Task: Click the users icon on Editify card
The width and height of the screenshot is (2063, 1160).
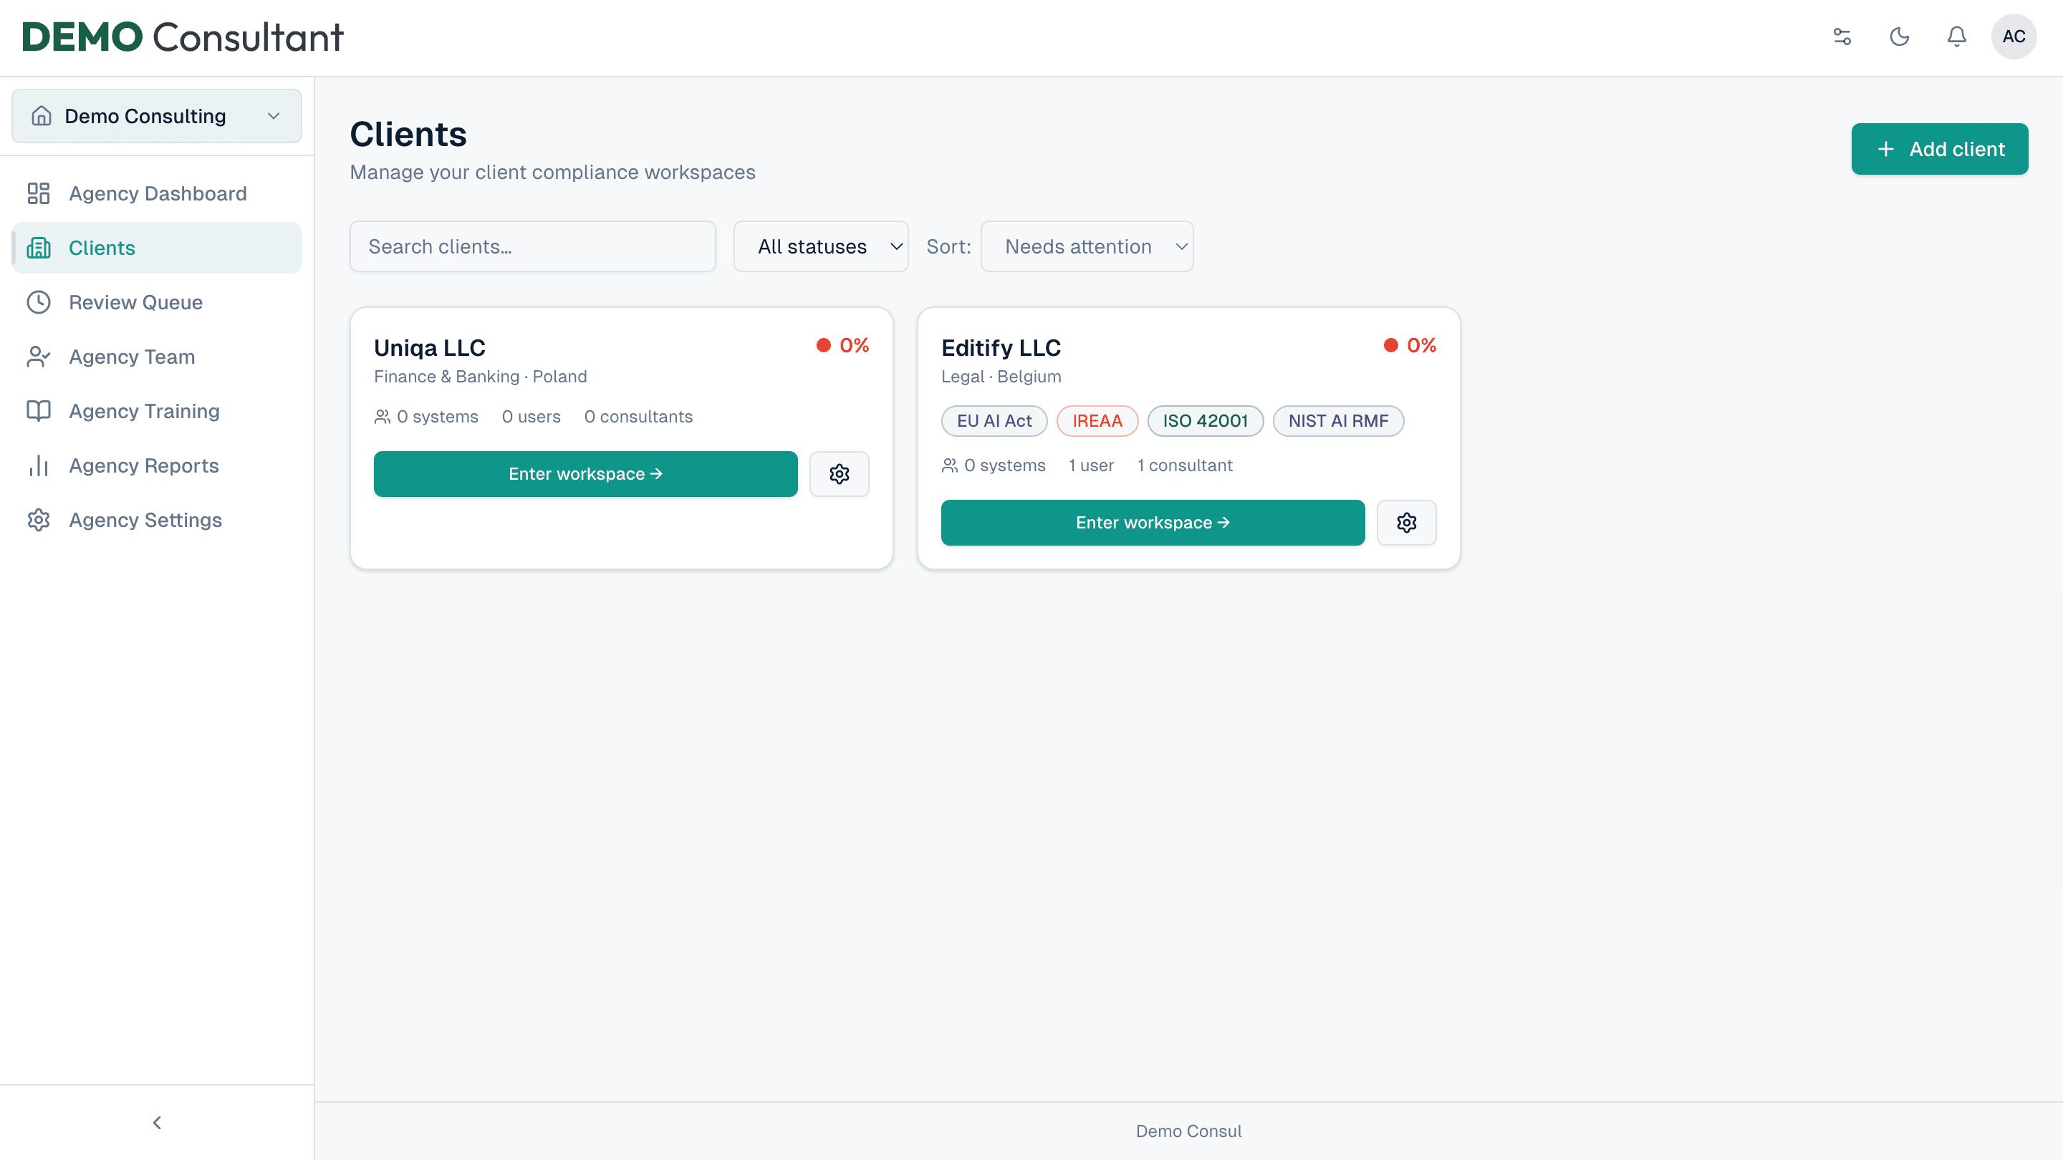Action: tap(949, 466)
